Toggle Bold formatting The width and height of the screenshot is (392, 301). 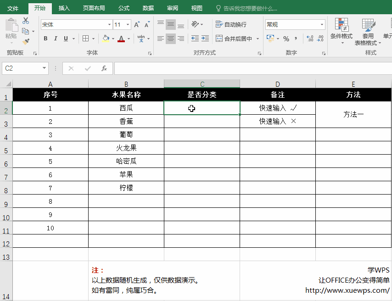pos(45,39)
